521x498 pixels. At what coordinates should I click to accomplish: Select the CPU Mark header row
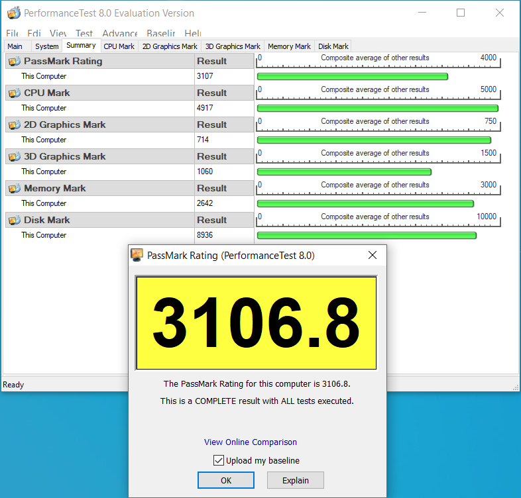[x=129, y=93]
